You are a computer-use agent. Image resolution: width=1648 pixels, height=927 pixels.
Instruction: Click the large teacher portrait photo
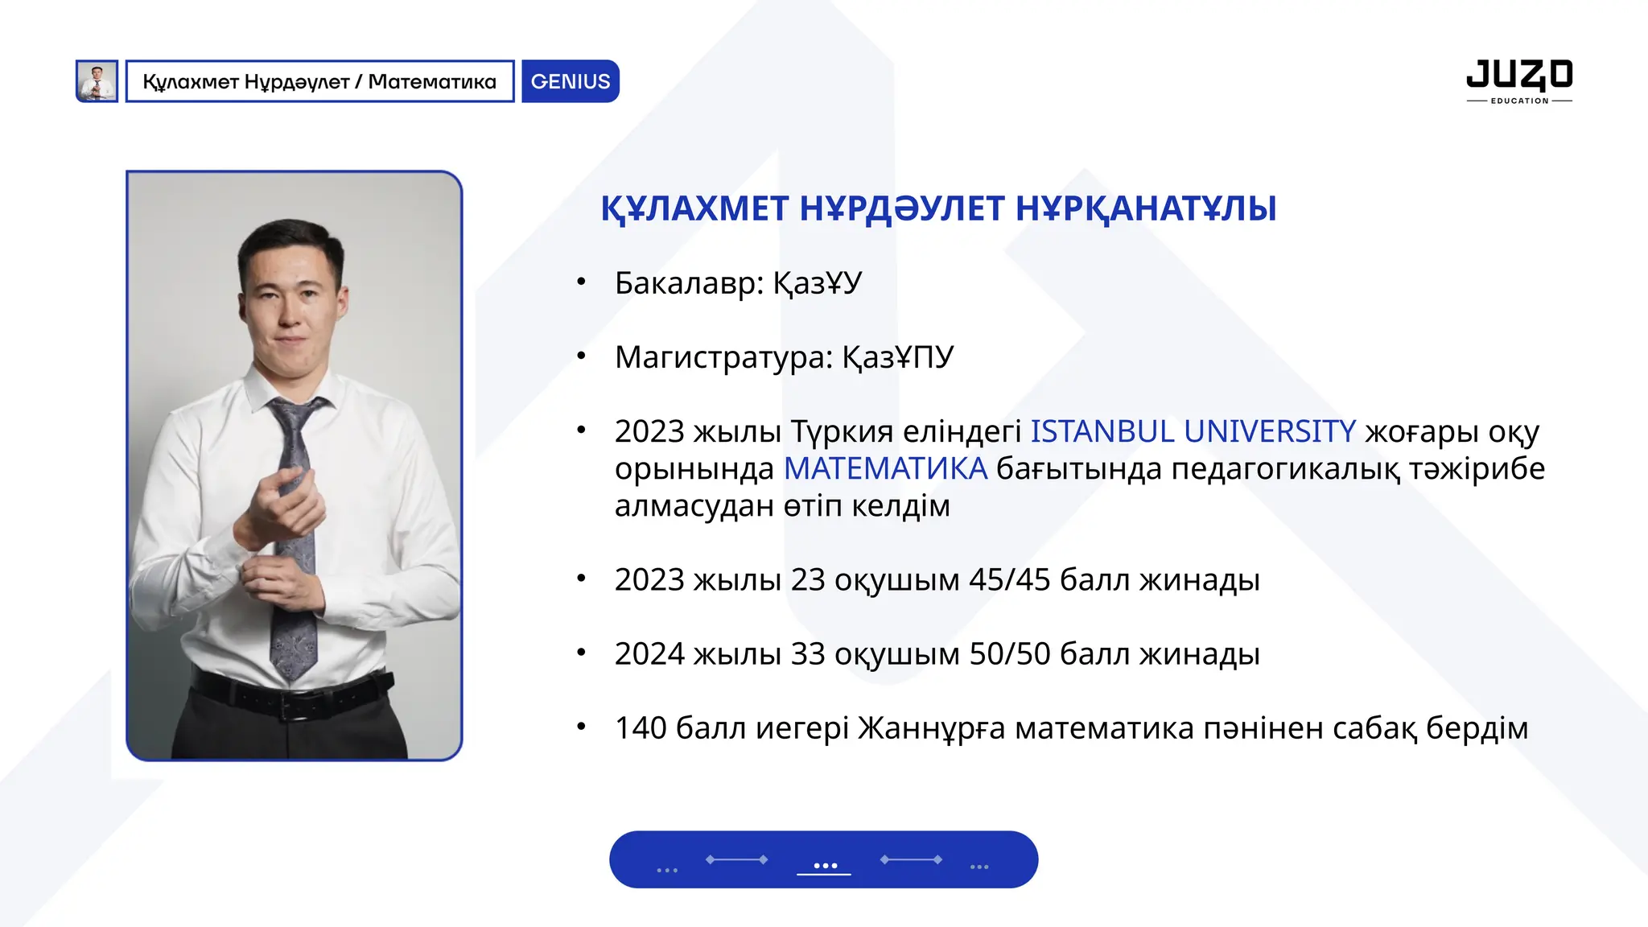coord(295,465)
